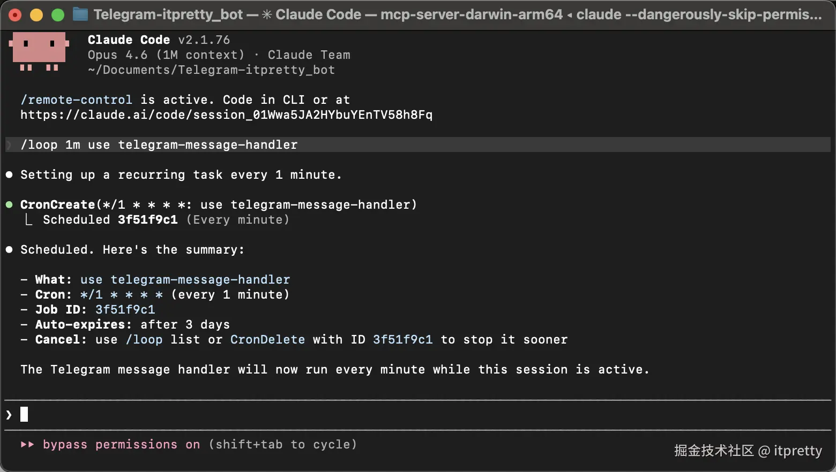Click the double-arrow bypass permissions icon
This screenshot has height=472, width=836.
click(27, 444)
